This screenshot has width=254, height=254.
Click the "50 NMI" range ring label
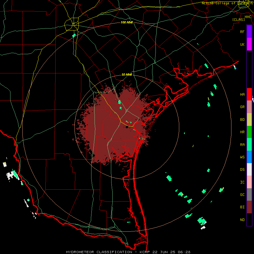tap(127, 75)
